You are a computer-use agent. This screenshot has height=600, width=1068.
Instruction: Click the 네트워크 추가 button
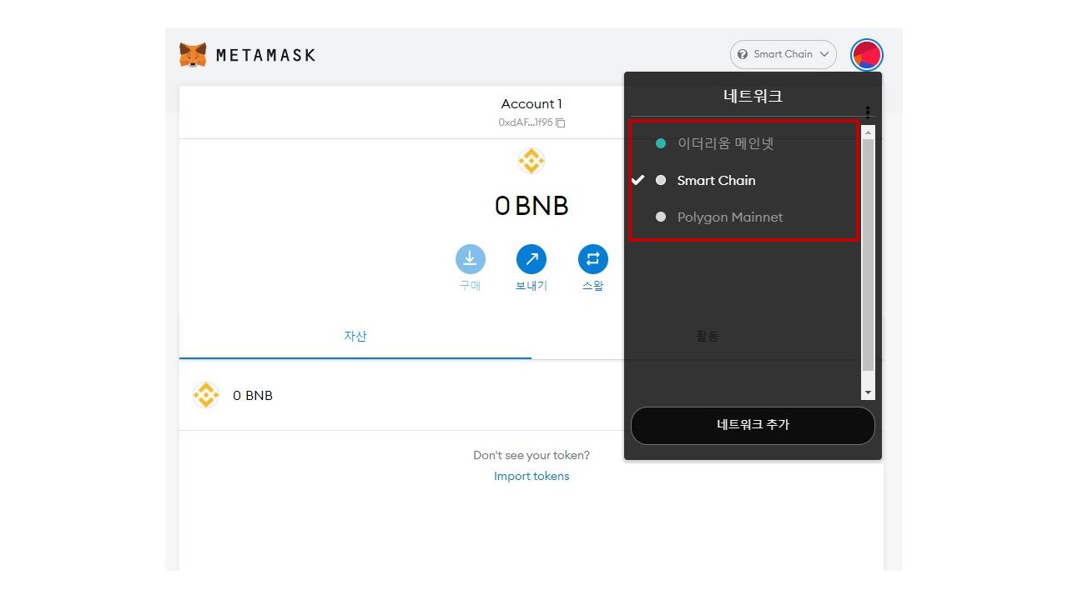[753, 425]
